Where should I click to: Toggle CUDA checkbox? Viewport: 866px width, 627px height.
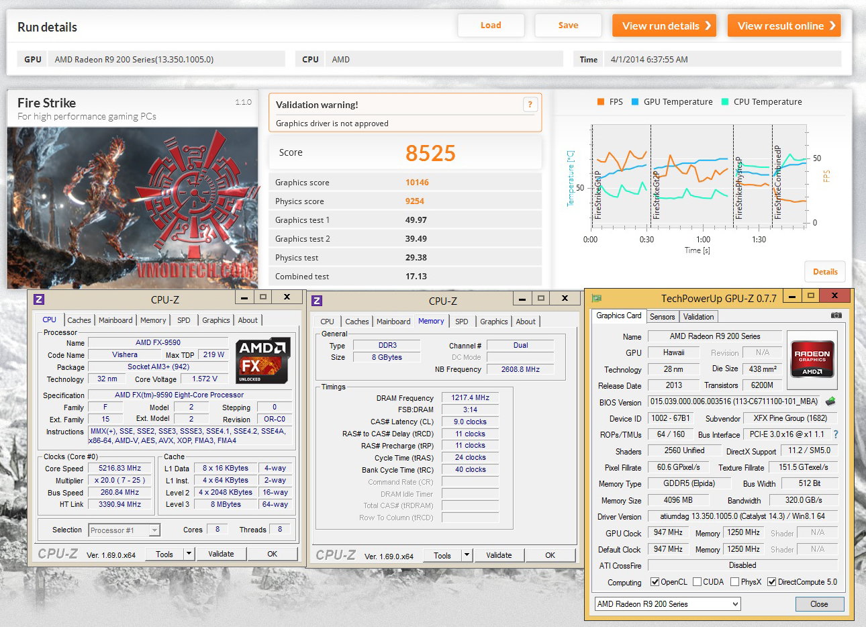697,582
